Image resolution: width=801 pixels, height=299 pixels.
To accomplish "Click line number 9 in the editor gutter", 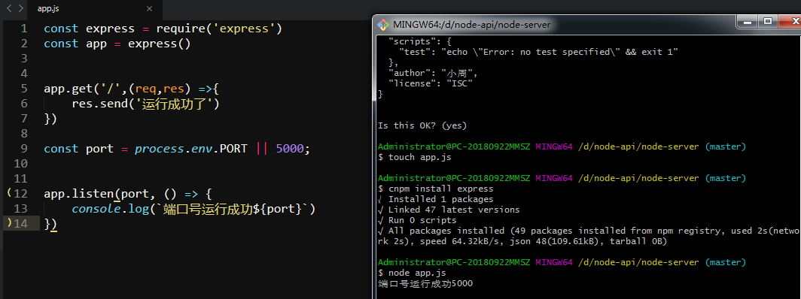I will click(x=24, y=149).
